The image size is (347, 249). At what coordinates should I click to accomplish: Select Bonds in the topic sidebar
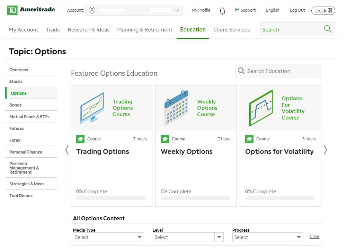coord(31,105)
